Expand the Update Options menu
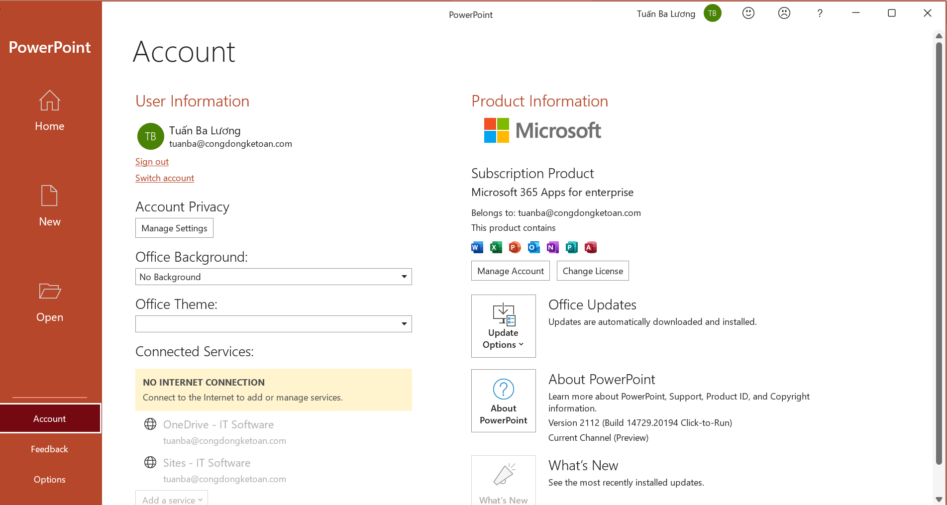The height and width of the screenshot is (505, 947). coord(504,326)
